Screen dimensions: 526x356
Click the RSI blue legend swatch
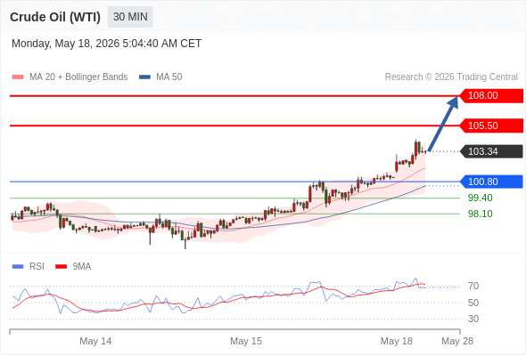(x=18, y=267)
